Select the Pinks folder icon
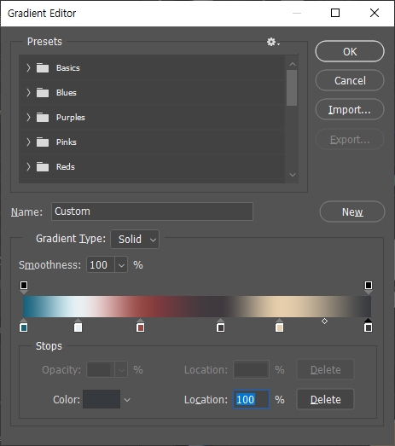Screen dimensions: 395x446 click(x=43, y=142)
